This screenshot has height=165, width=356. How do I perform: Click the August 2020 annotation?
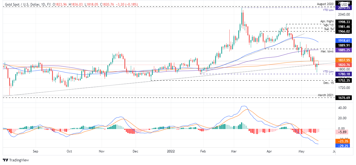click(x=325, y=4)
